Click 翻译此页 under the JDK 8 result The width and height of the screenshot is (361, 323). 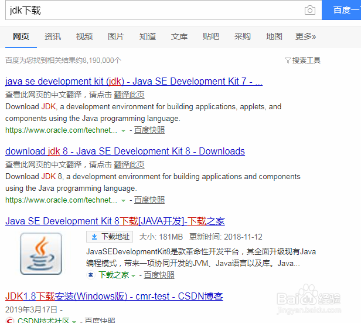129,164
